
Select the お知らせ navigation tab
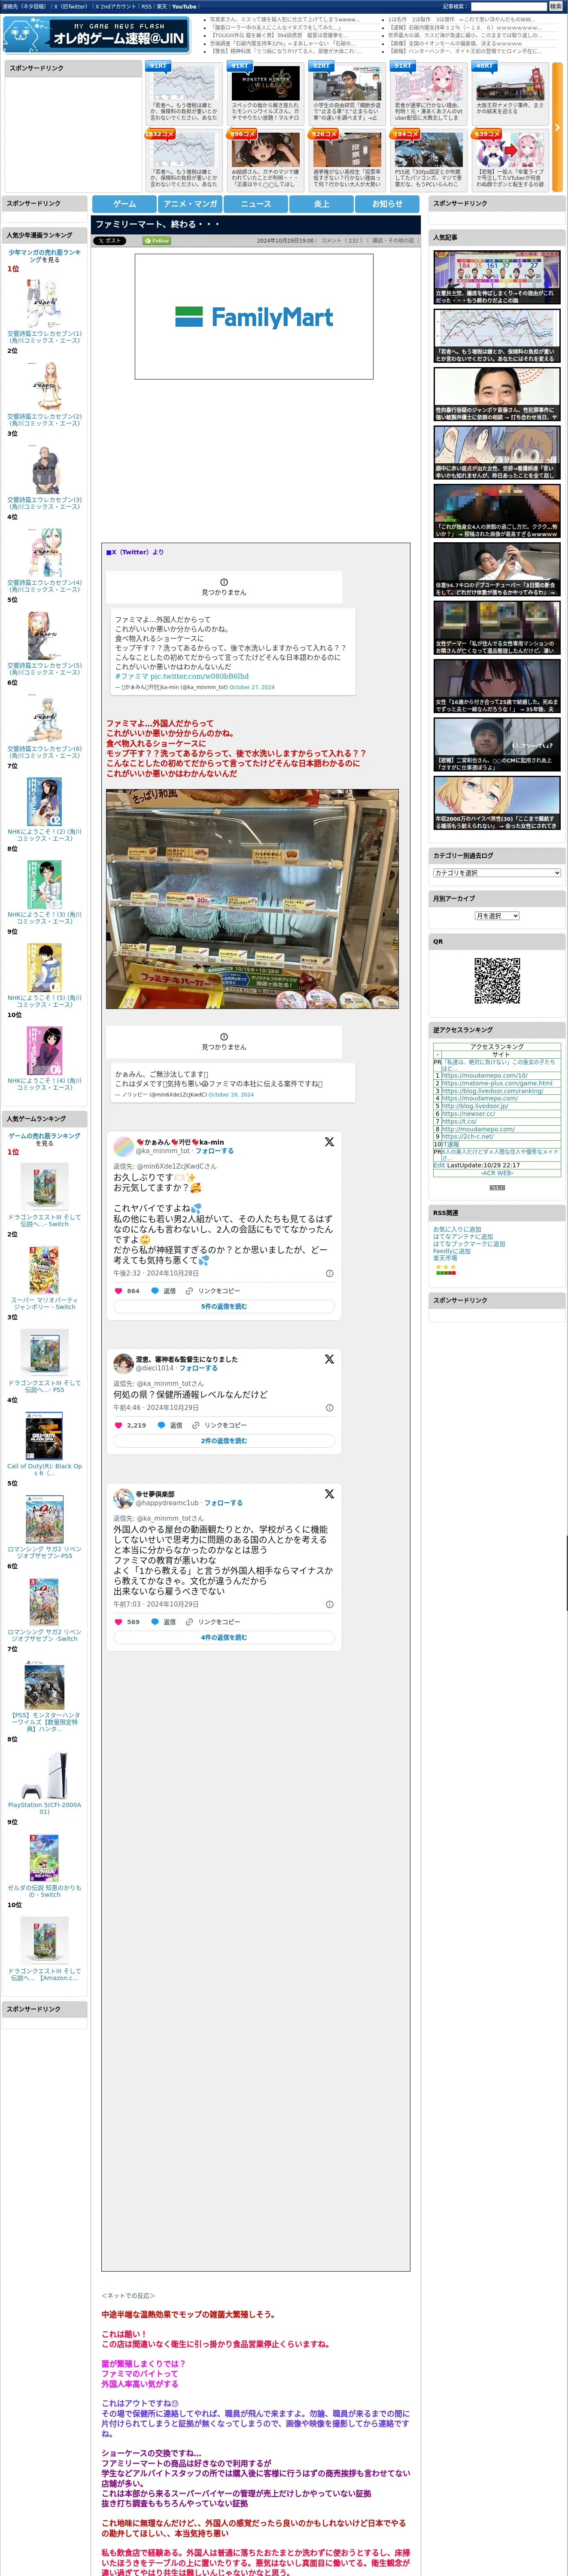[x=387, y=204]
